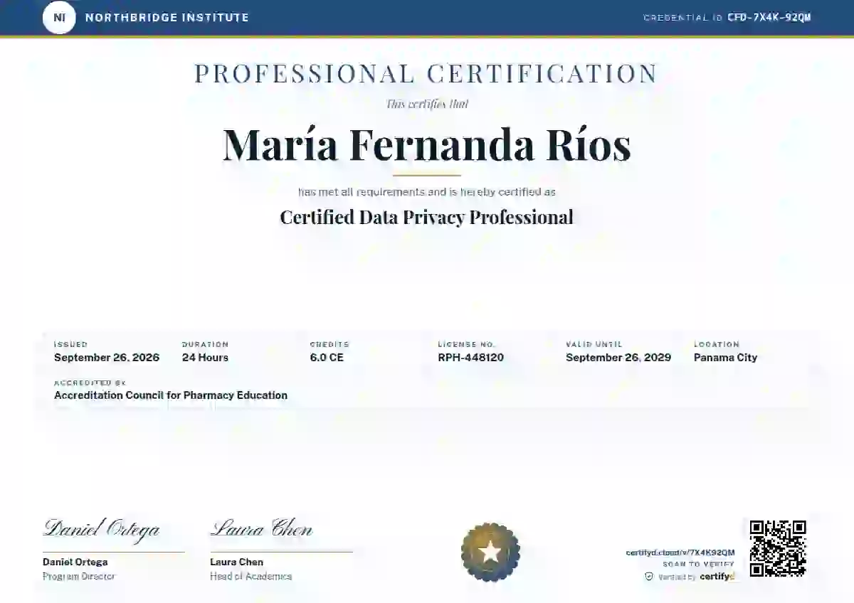Click the gold star seal badge
This screenshot has width=854, height=603.
pyautogui.click(x=490, y=553)
